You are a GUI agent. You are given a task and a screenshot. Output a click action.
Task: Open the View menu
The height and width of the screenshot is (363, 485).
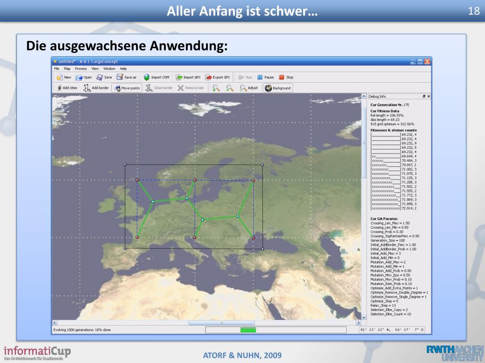pos(95,69)
